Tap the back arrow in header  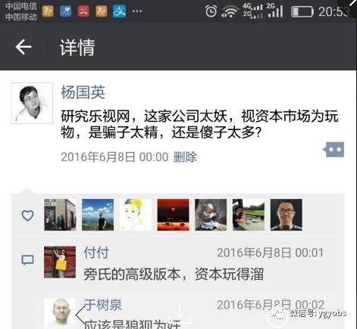[x=23, y=47]
